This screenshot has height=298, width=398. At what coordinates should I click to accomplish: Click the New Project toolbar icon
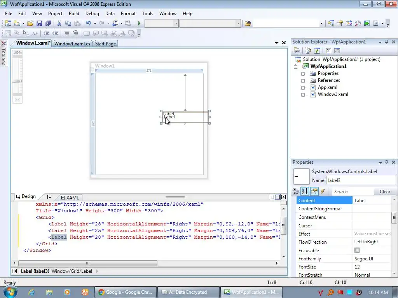8,23
